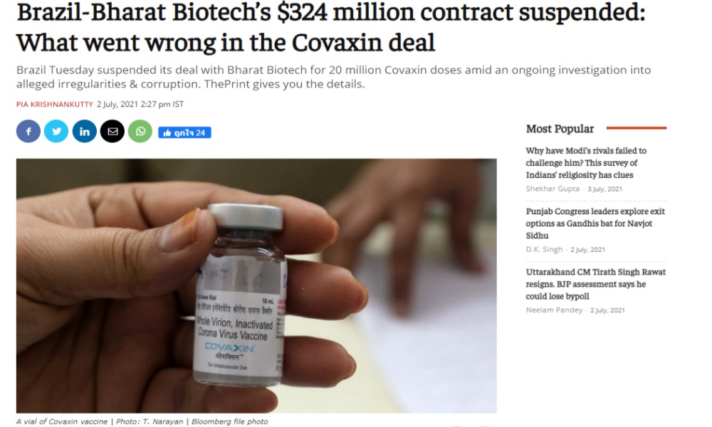Open the Covaxin vial photo
This screenshot has width=712, height=427.
(256, 285)
